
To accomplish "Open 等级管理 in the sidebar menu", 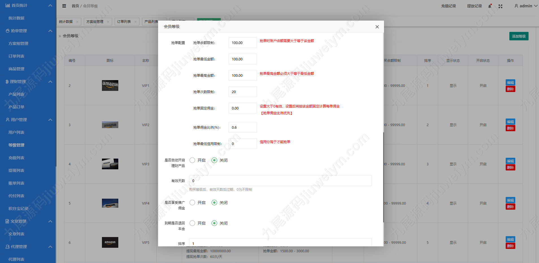I will [16, 145].
